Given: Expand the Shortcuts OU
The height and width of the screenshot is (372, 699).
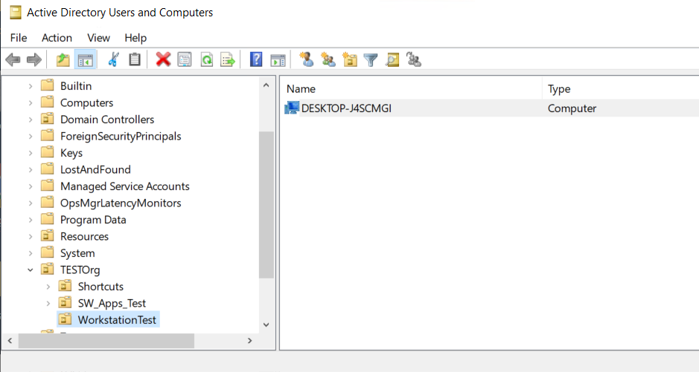Looking at the screenshot, I should click(x=48, y=287).
